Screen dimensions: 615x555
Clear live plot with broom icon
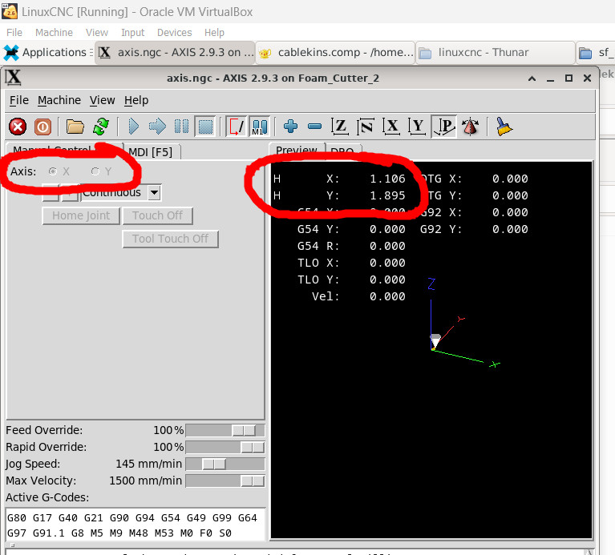[504, 126]
